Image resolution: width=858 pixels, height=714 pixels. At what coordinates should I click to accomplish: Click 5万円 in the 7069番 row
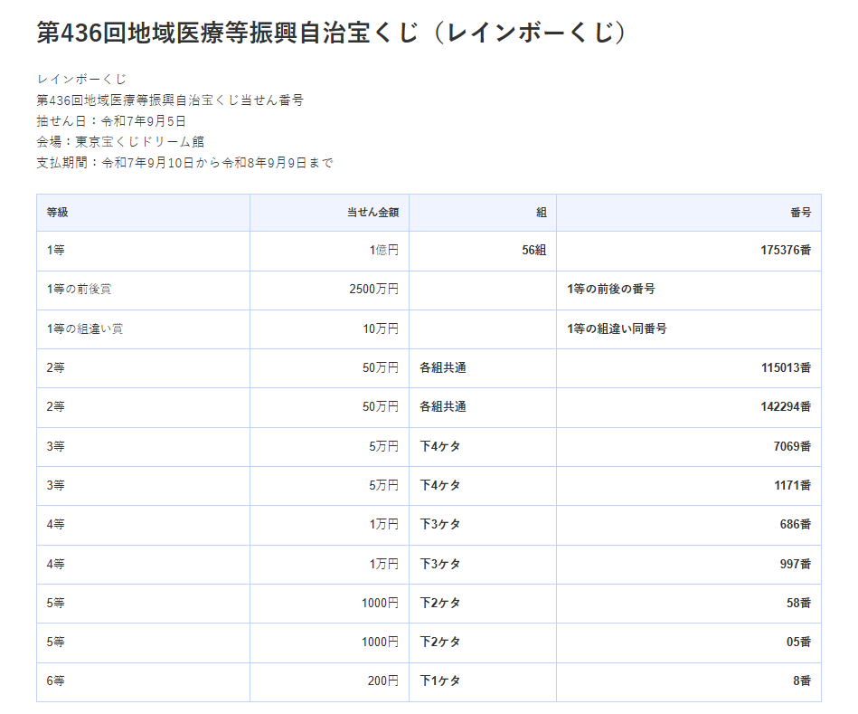[x=384, y=446]
